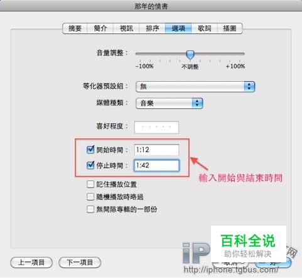Uncheck the 開始時間 checkbox
The width and height of the screenshot is (302, 278).
click(x=90, y=150)
